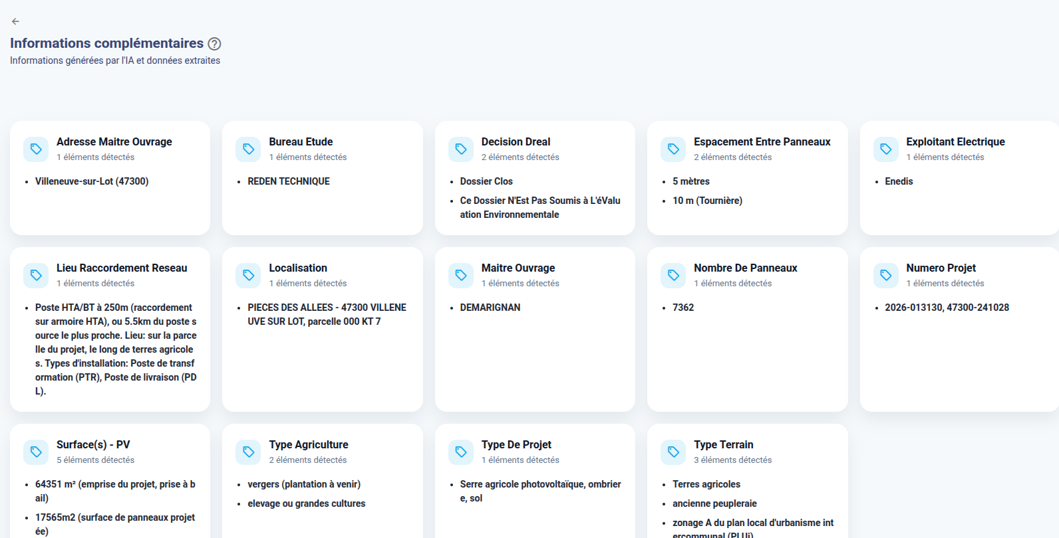The height and width of the screenshot is (538, 1059).
Task: Click the ancienne peupleraie entry
Action: coord(714,503)
